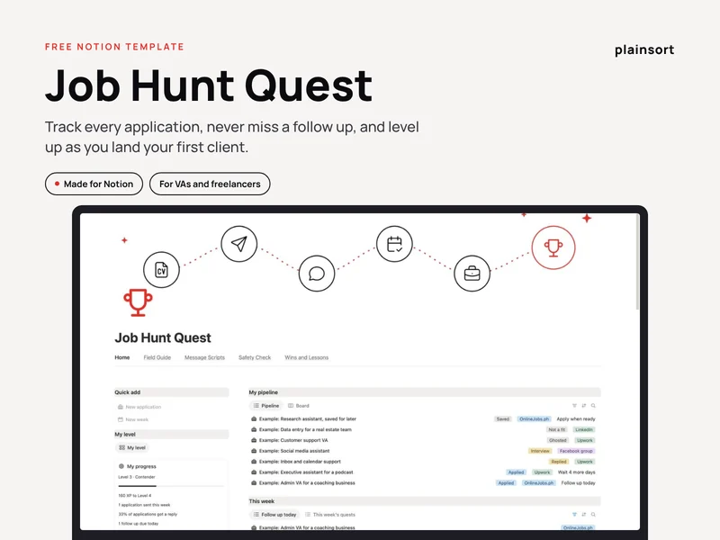Image resolution: width=720 pixels, height=540 pixels.
Task: Click the Ghosted status tag
Action: tap(557, 440)
